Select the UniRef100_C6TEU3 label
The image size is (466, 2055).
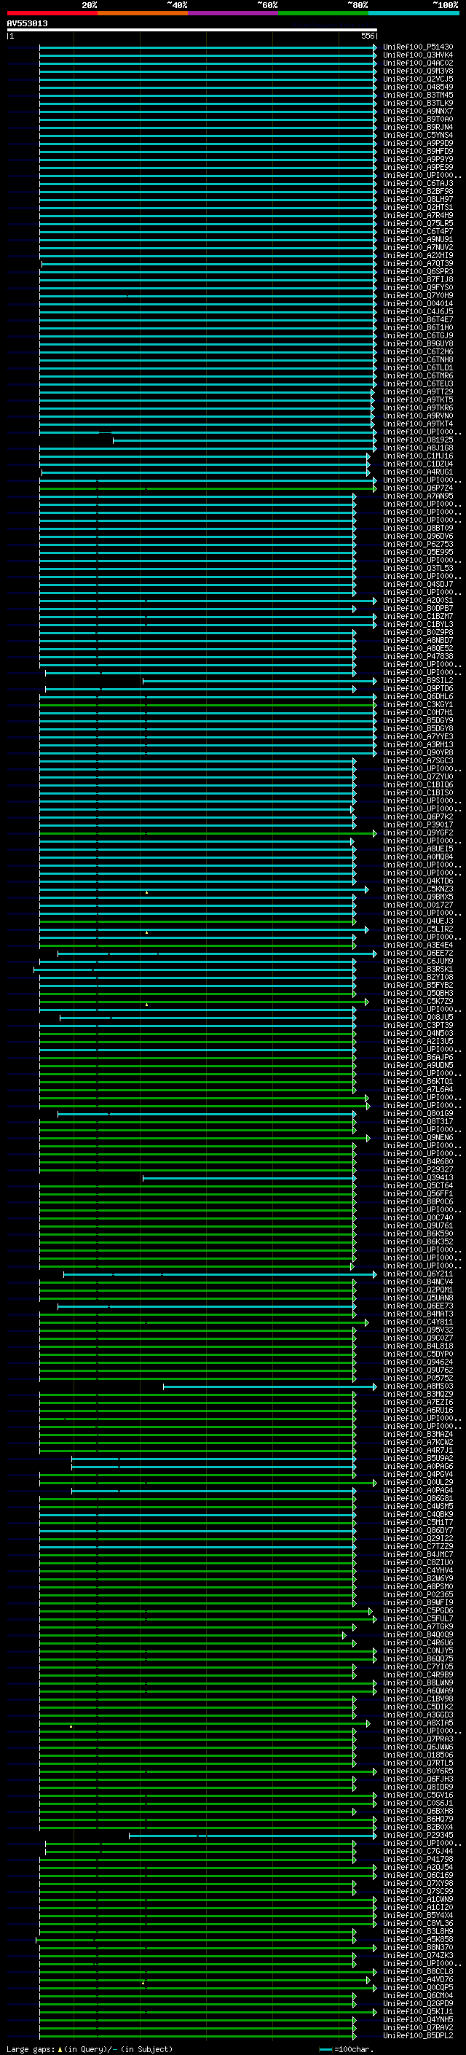pyautogui.click(x=418, y=383)
